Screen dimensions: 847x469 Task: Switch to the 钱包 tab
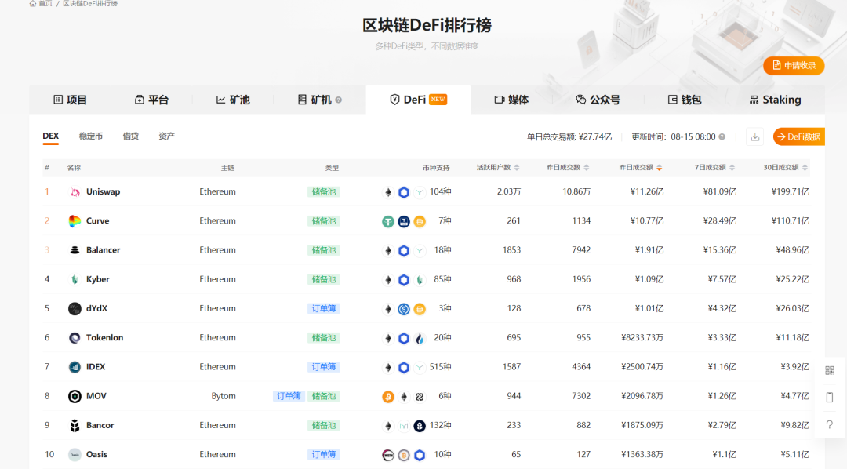coord(685,100)
